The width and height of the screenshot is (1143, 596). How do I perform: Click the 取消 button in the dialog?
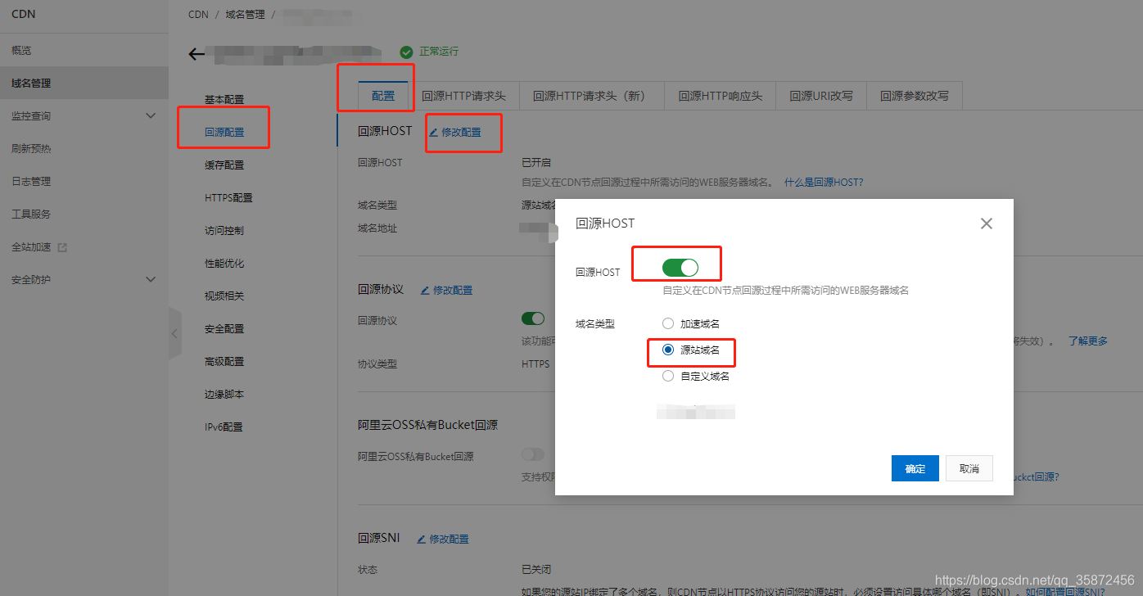point(969,468)
